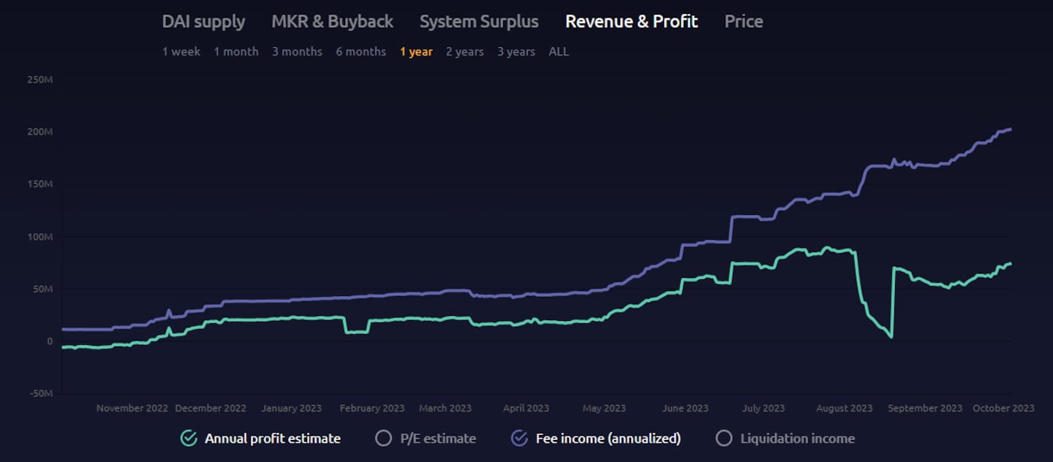Enable the Liquidation income series
The image size is (1053, 462).
click(x=785, y=439)
